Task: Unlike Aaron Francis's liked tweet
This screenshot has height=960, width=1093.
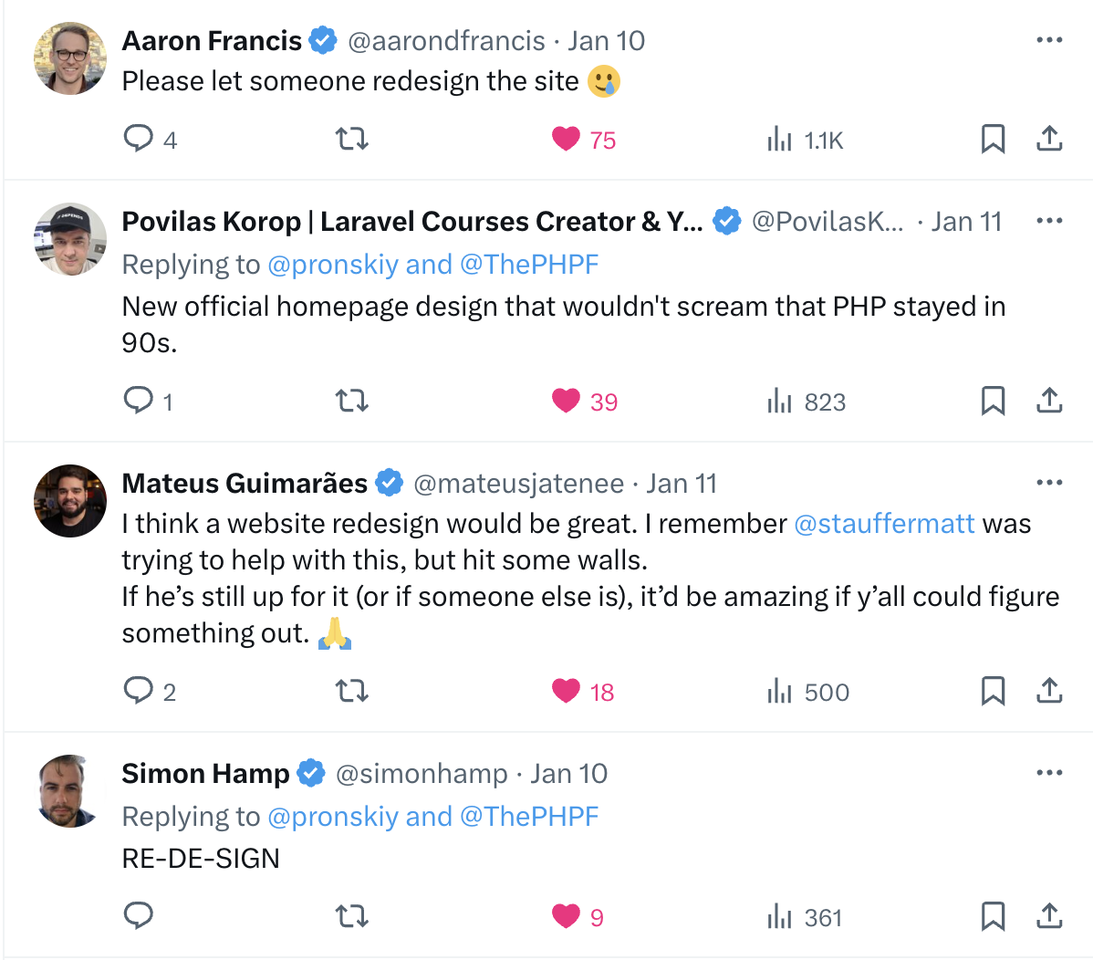Action: click(x=567, y=139)
